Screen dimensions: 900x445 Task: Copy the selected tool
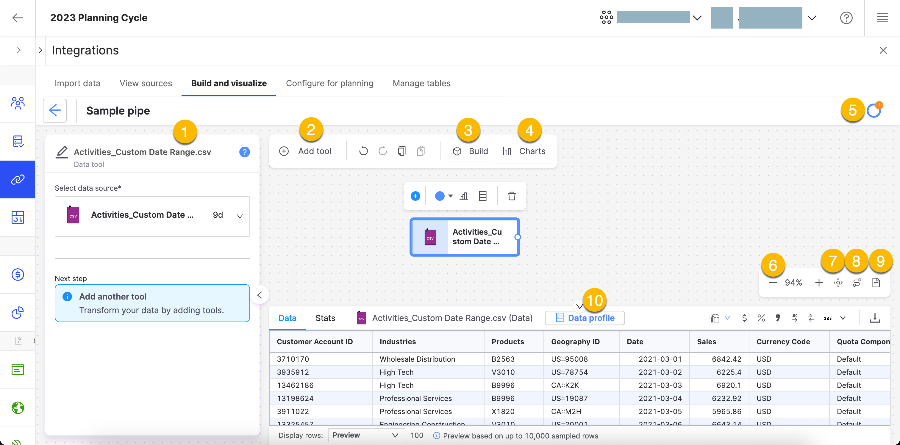point(402,151)
